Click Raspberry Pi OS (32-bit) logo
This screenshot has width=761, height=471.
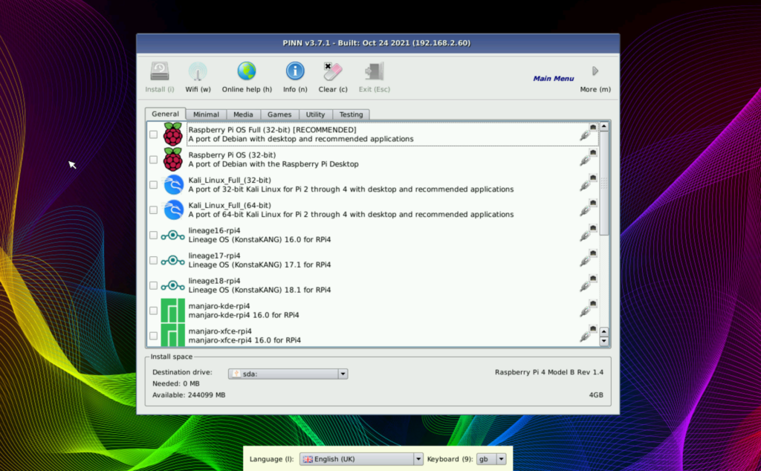tap(172, 160)
